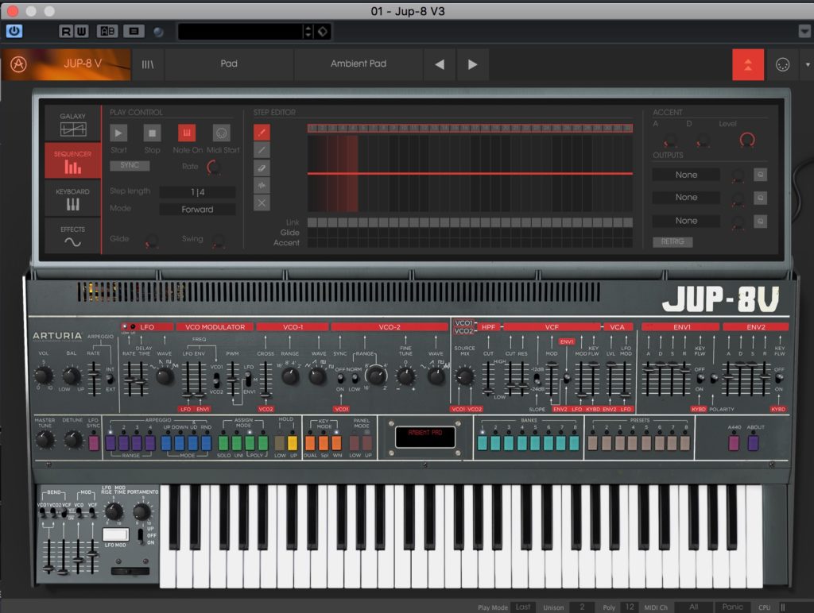This screenshot has width=814, height=613.
Task: Open the MIDI settings round icon
Action: (x=782, y=64)
